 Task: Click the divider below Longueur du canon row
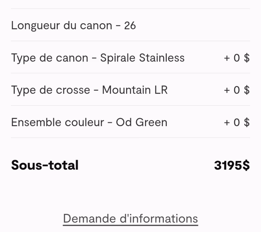(x=130, y=41)
